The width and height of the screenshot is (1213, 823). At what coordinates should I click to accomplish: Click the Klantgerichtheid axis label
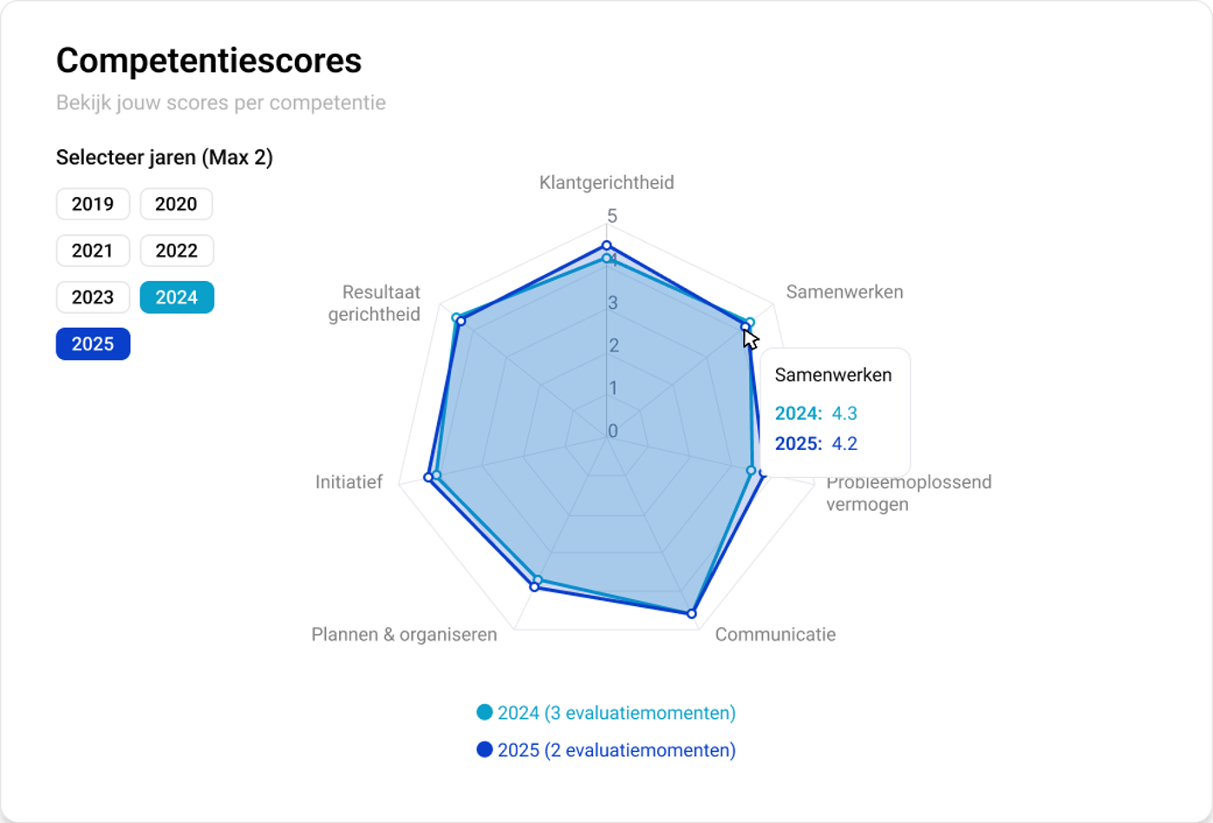[x=606, y=183]
